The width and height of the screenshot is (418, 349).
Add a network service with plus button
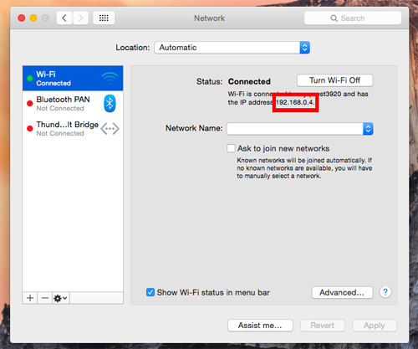[30, 298]
